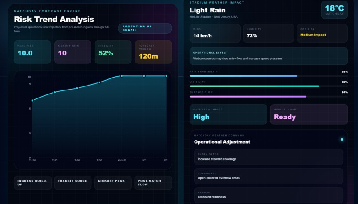This screenshot has width=358, height=204.
Task: Click 'MetLife Stadium - New Jersey, USA' text
Action: tap(214, 17)
